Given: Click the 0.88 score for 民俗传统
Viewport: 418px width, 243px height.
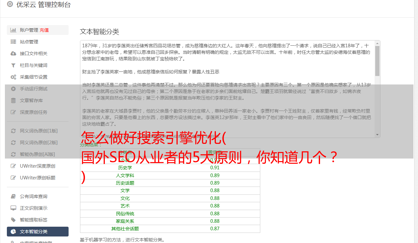Looking at the screenshot, I should click(x=215, y=214).
